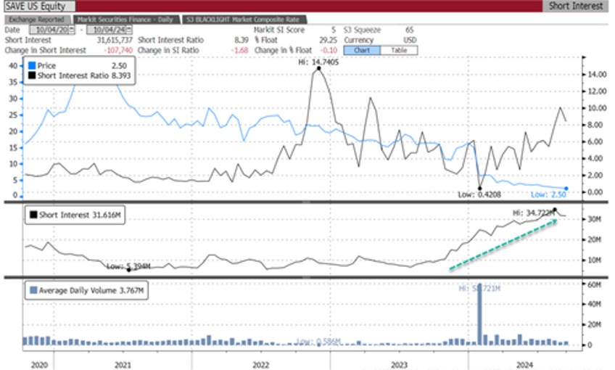Edit the end date field 10/04/24
The image size is (615, 370).
click(109, 30)
